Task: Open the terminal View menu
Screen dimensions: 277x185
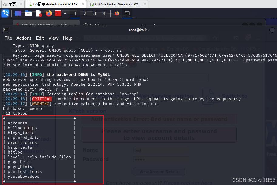Action: [53, 38]
